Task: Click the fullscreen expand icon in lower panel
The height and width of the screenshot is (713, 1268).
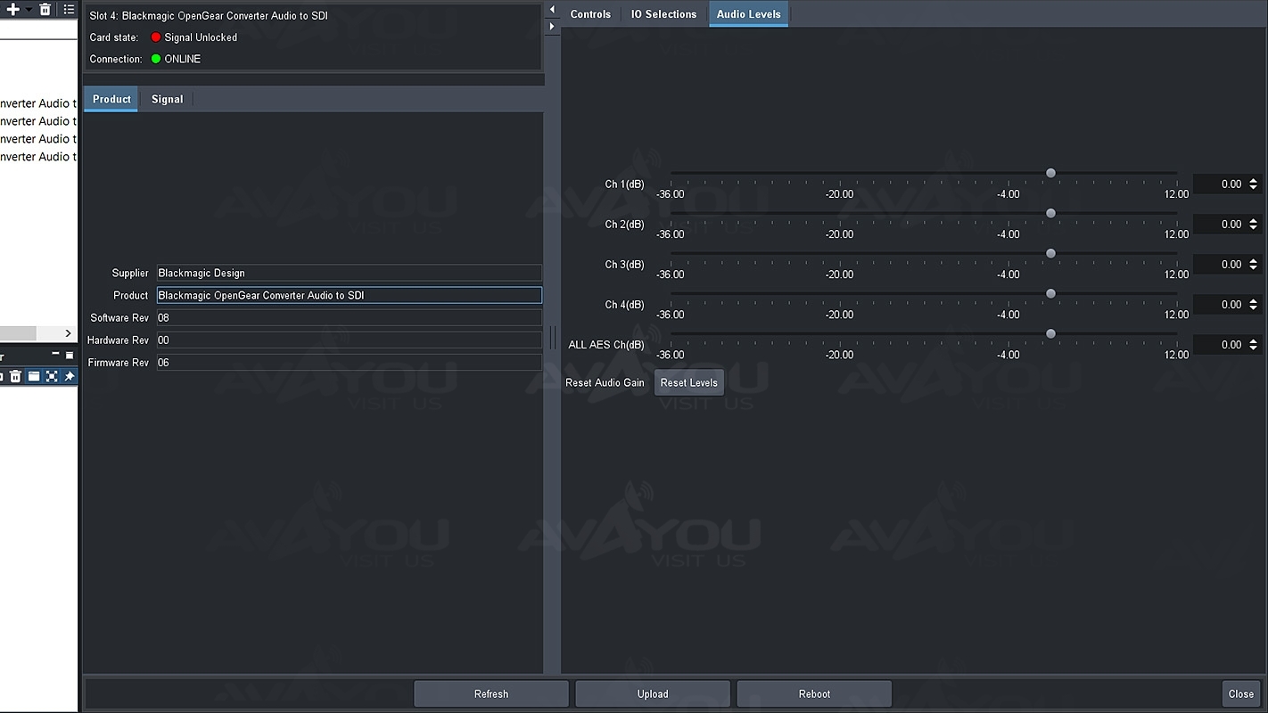Action: pos(51,377)
